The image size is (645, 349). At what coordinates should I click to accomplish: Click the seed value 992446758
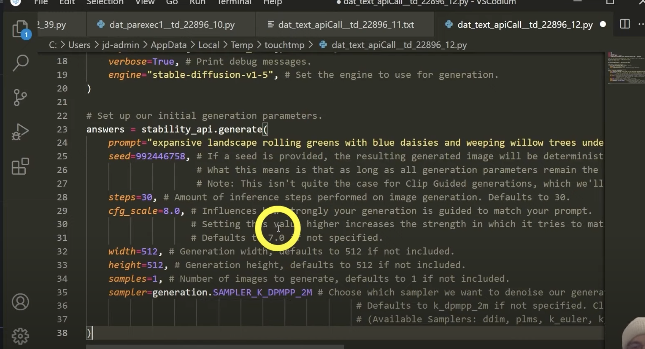pyautogui.click(x=161, y=156)
